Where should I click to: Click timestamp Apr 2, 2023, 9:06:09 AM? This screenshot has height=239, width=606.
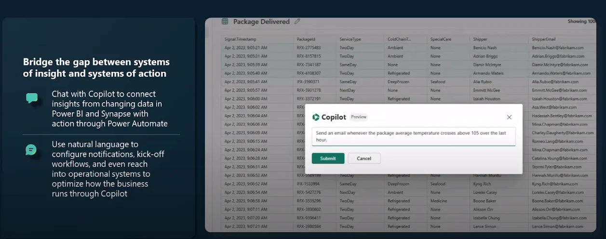click(246, 133)
